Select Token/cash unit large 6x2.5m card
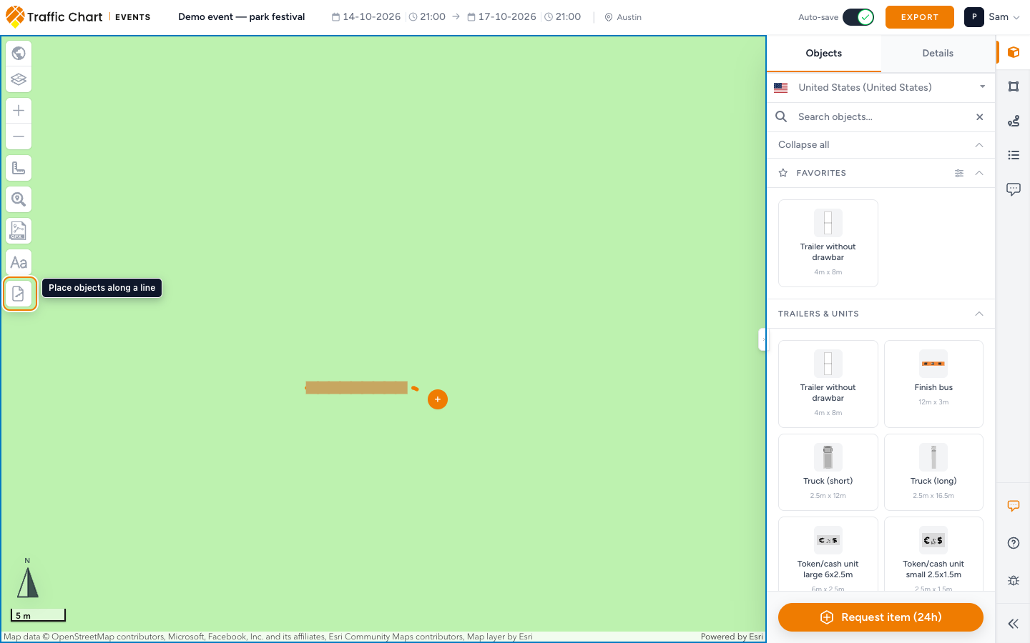Viewport: 1030px width, 643px height. pyautogui.click(x=828, y=554)
